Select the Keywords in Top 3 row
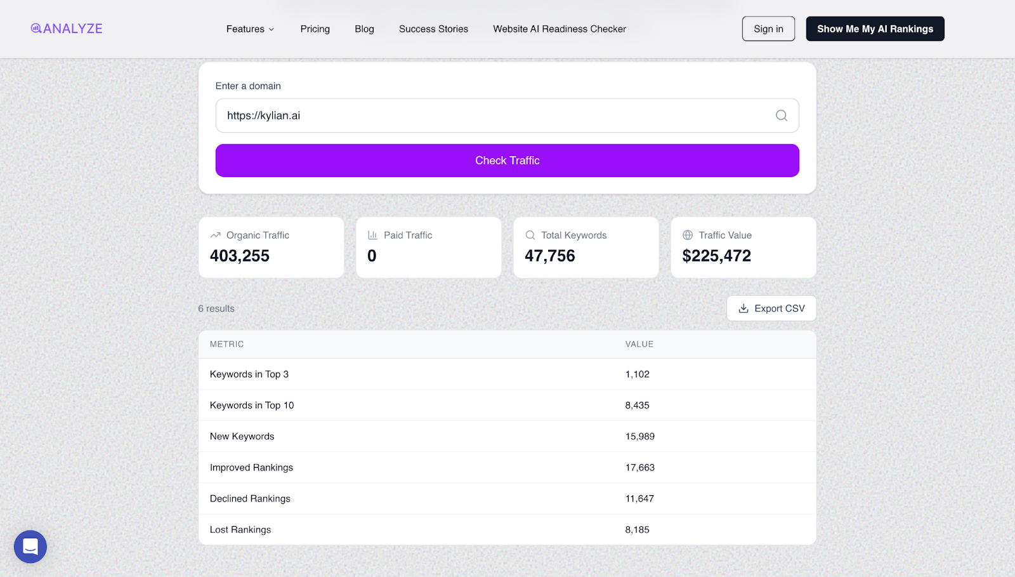 pos(444,374)
